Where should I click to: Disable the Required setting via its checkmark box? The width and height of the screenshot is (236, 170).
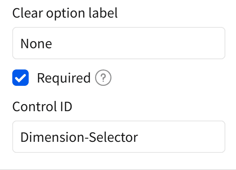point(20,78)
